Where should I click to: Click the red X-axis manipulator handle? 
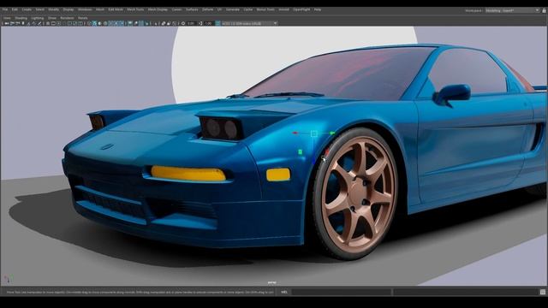tap(295, 133)
